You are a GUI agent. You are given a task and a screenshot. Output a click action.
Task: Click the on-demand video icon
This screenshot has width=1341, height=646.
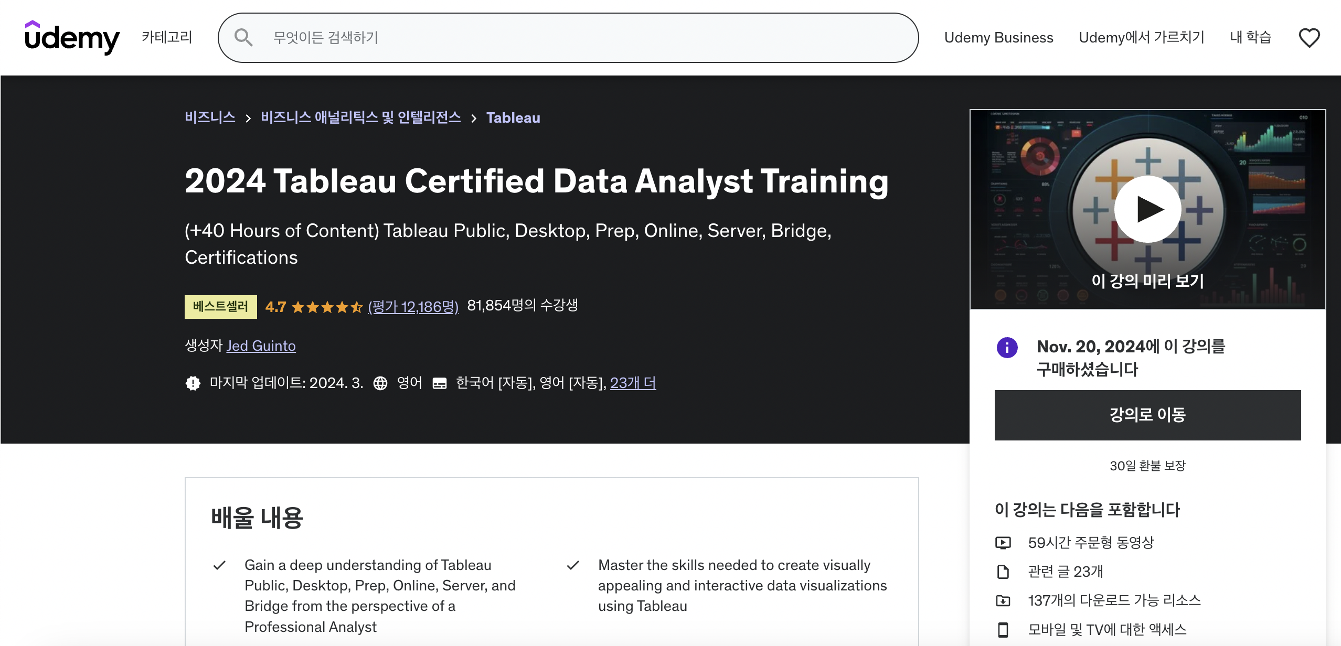pyautogui.click(x=1003, y=543)
